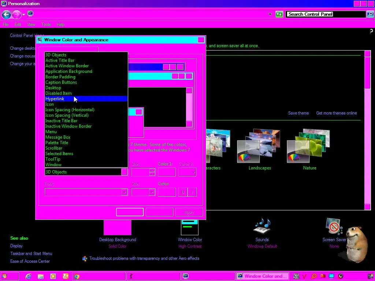This screenshot has width=375, height=281.
Task: Select Menu in the item list
Action: 86,132
